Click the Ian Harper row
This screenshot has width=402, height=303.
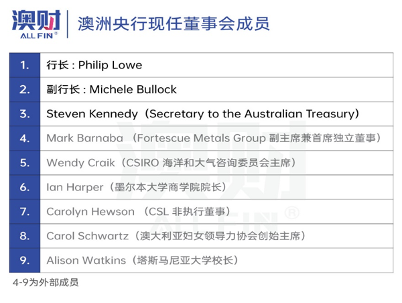[216, 187]
